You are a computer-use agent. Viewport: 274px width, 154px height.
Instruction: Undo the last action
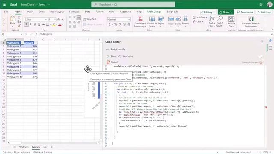click(4, 19)
